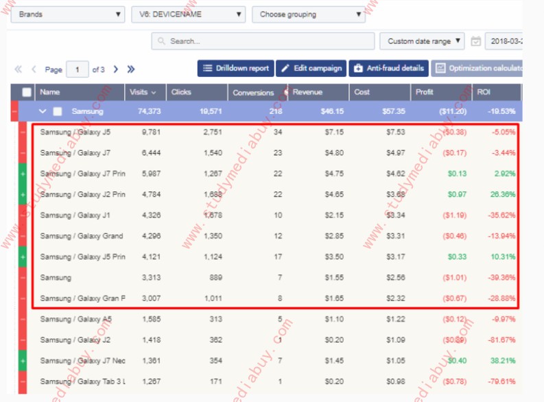544x402 pixels.
Task: Click the green plus marker for Galaxy J7 Neo
Action: (23, 361)
